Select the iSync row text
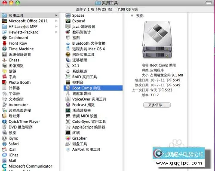215x171 pixels. [13, 138]
